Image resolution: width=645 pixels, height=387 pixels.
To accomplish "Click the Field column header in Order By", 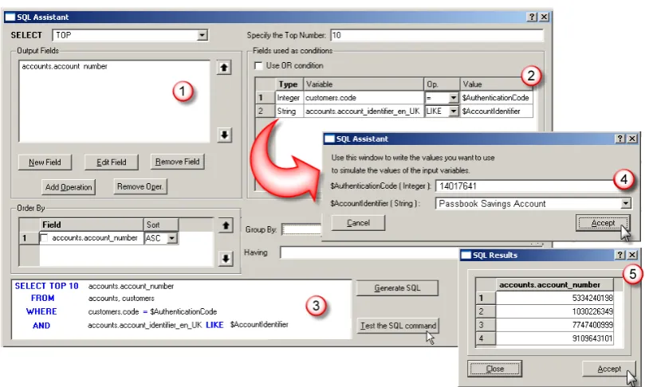I will pyautogui.click(x=92, y=225).
